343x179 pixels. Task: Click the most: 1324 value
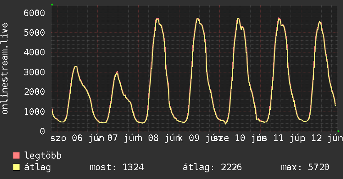click(117, 167)
